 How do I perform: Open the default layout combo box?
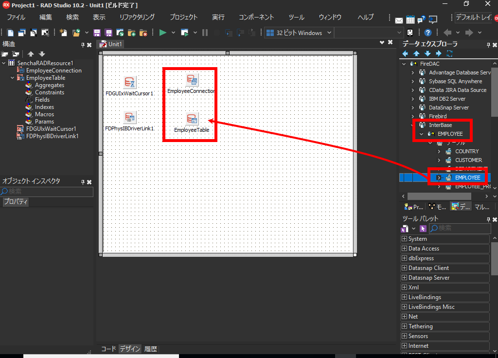(x=474, y=18)
